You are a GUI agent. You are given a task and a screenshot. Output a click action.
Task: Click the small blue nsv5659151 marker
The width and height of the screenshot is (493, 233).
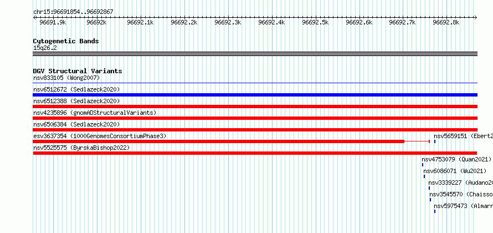point(435,141)
